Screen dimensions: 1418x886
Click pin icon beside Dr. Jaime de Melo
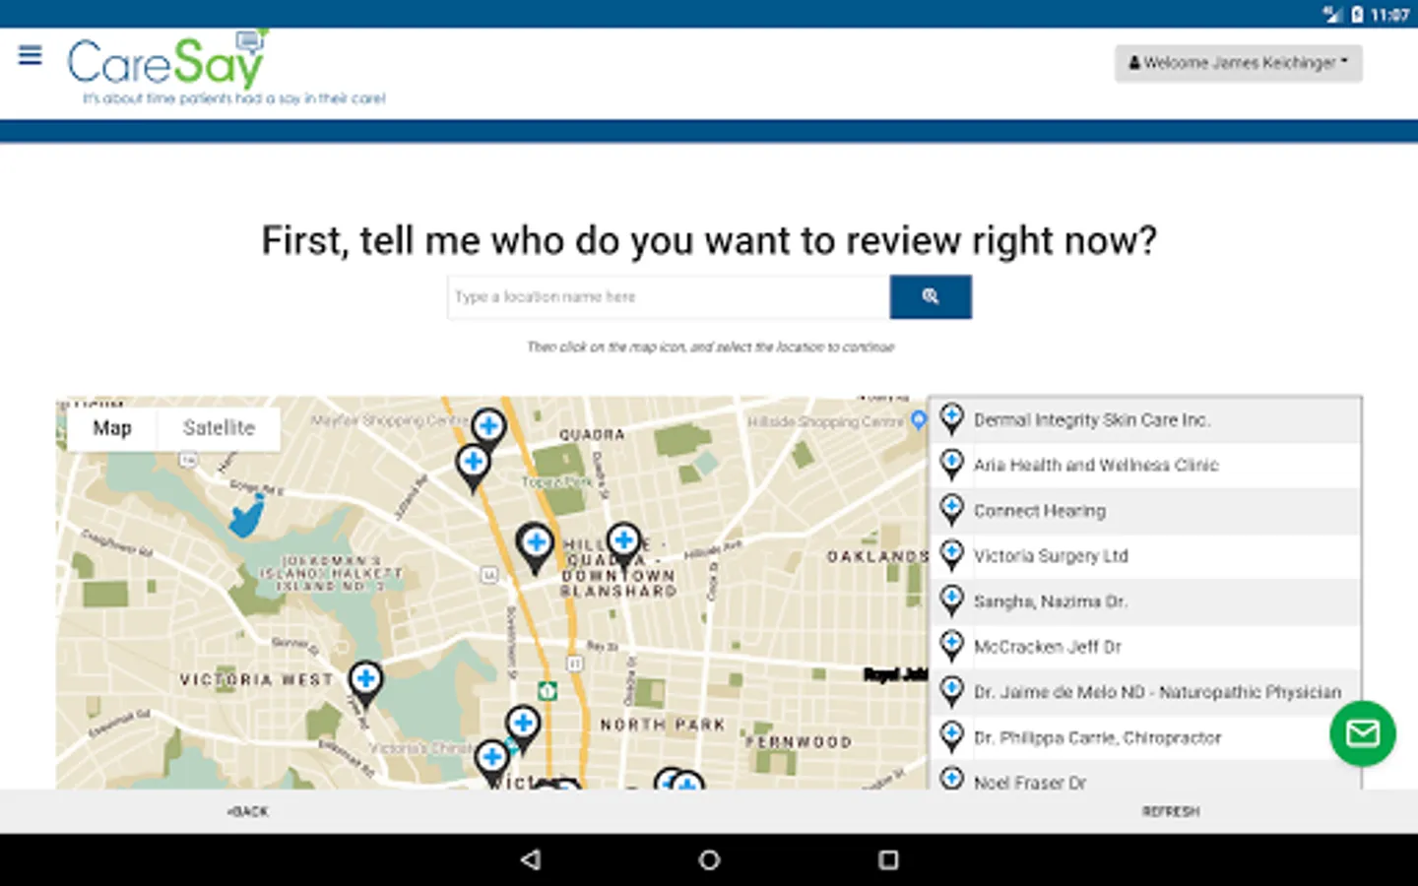click(x=951, y=691)
